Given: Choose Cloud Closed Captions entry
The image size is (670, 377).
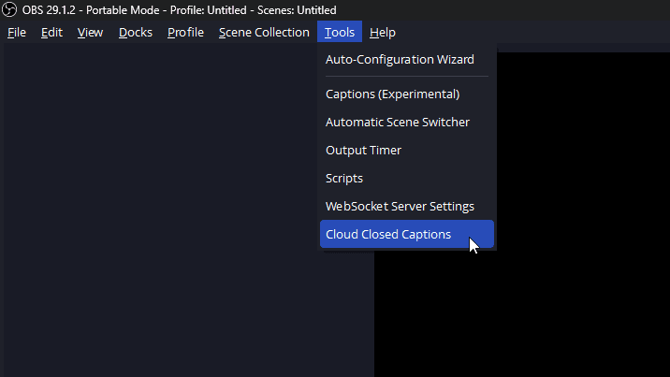Looking at the screenshot, I should [388, 235].
